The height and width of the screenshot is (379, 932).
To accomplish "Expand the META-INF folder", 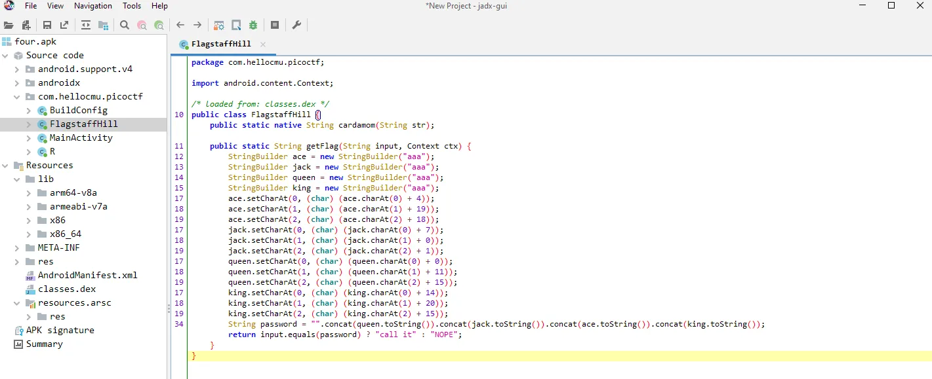I will click(x=18, y=248).
